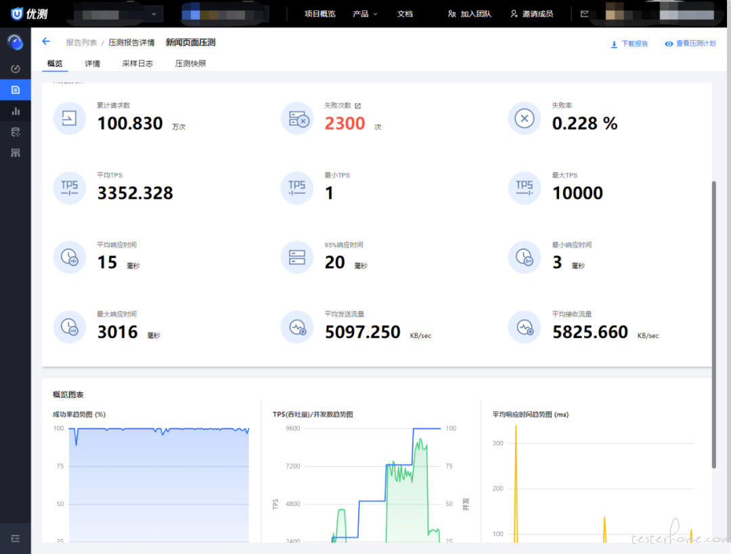Go to 报告列表 in the breadcrumb
The image size is (731, 554).
click(81, 43)
